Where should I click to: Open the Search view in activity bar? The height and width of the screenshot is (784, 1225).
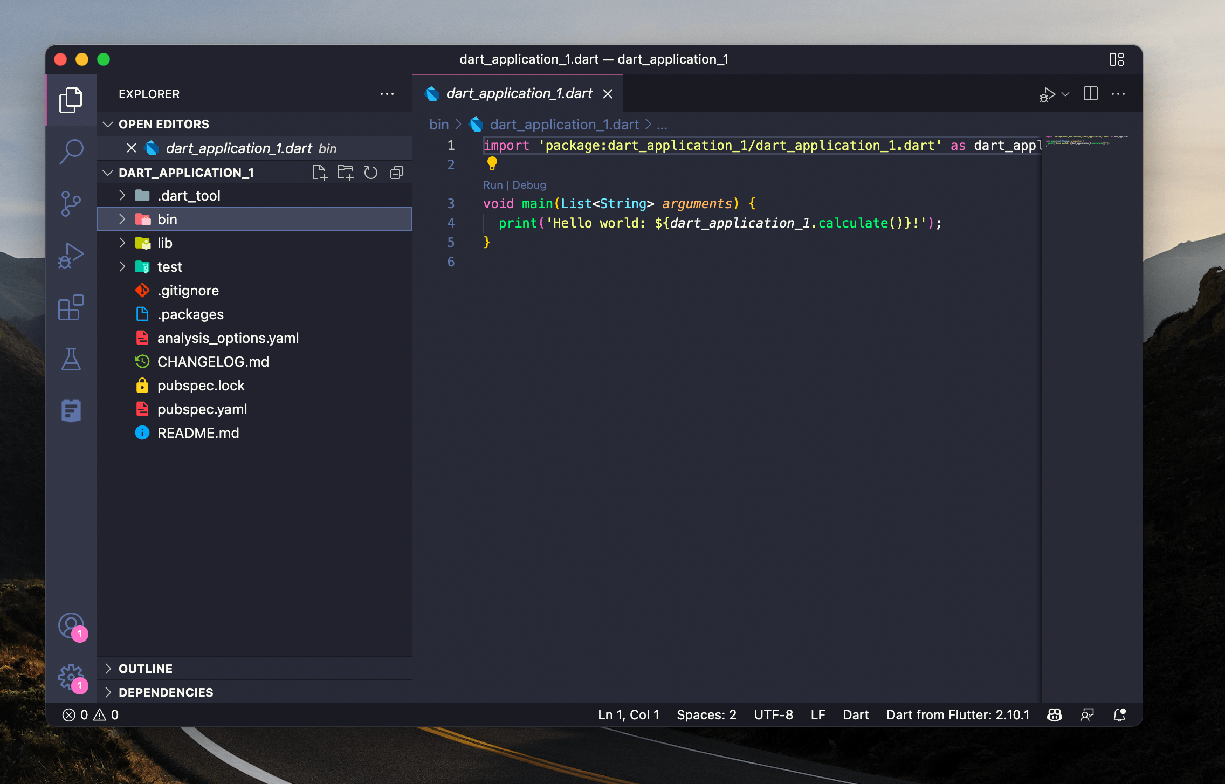click(71, 152)
